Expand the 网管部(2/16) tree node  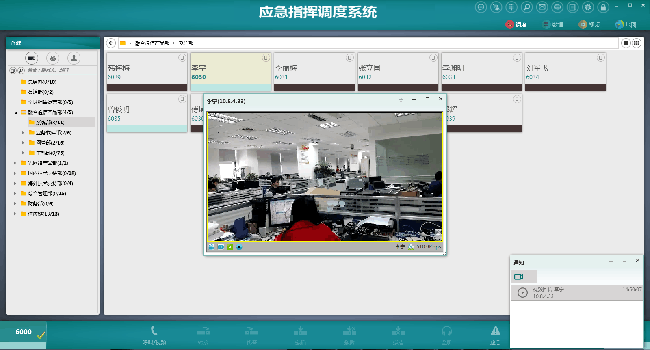coord(23,143)
